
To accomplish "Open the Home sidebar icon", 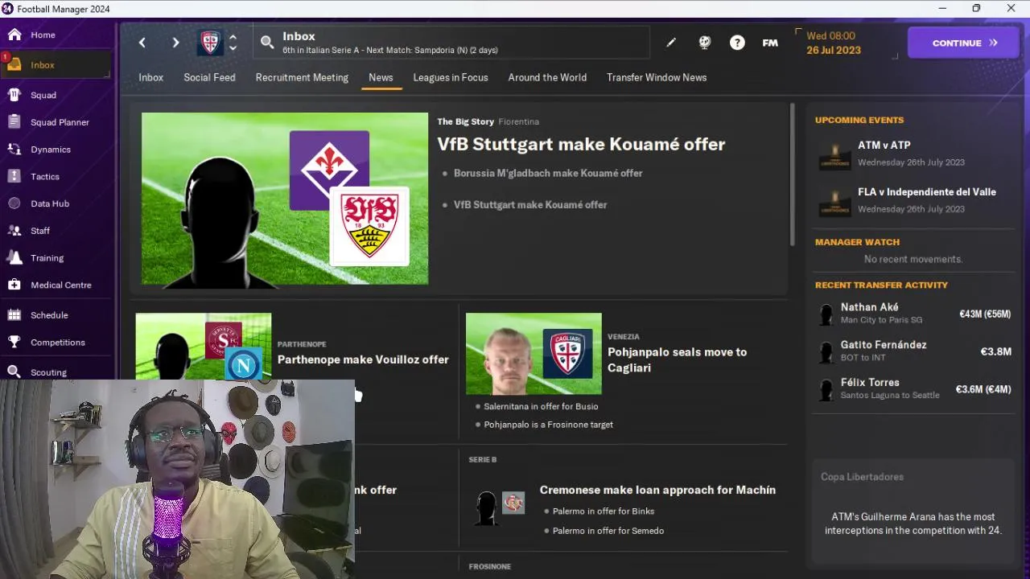I will pos(14,35).
